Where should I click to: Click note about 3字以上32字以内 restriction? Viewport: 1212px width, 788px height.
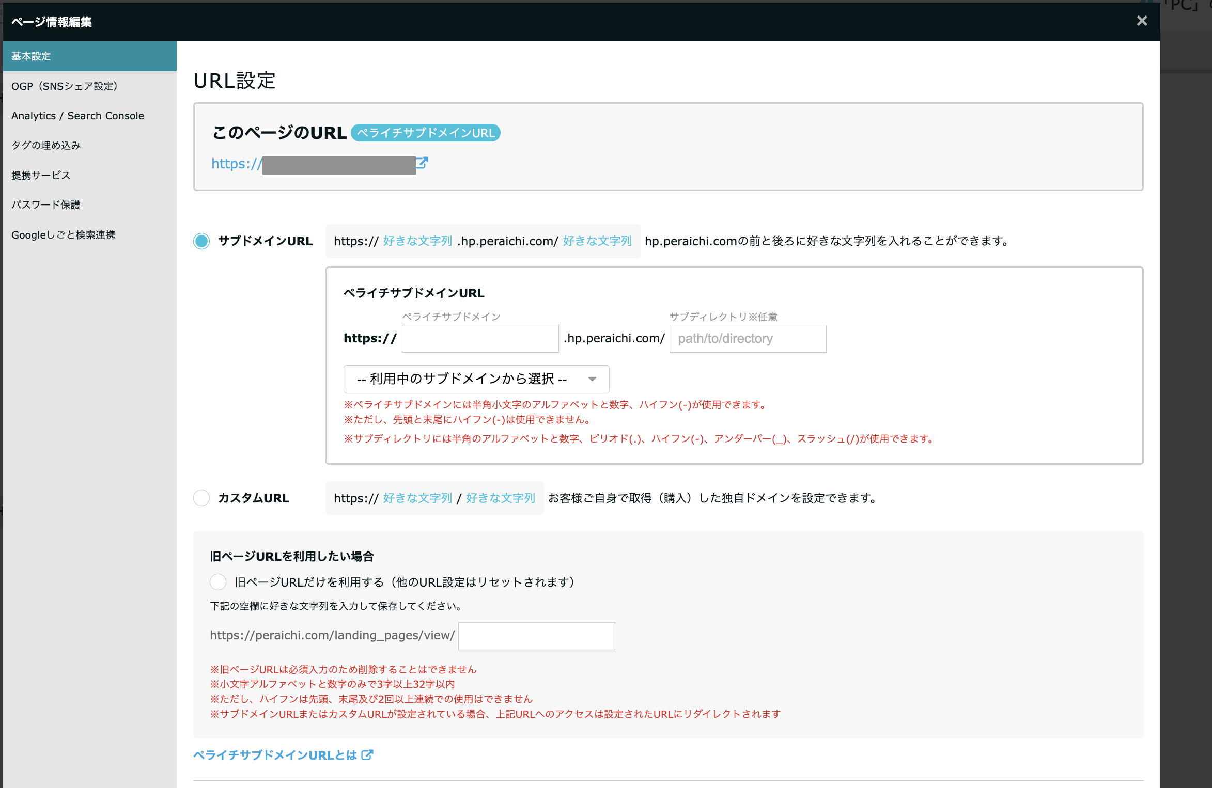tap(332, 684)
